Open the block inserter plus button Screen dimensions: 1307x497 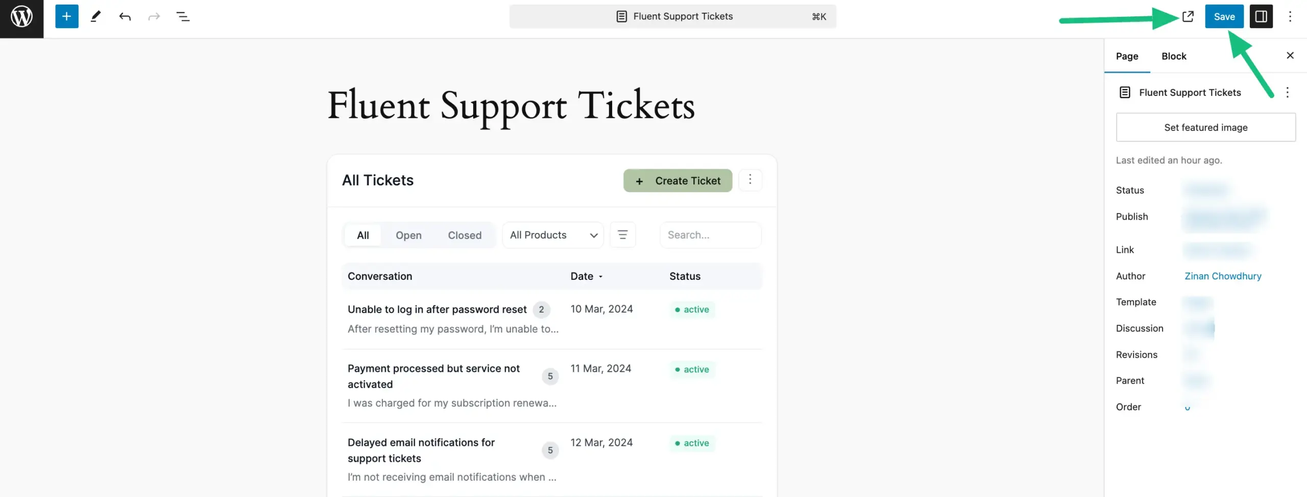click(66, 17)
